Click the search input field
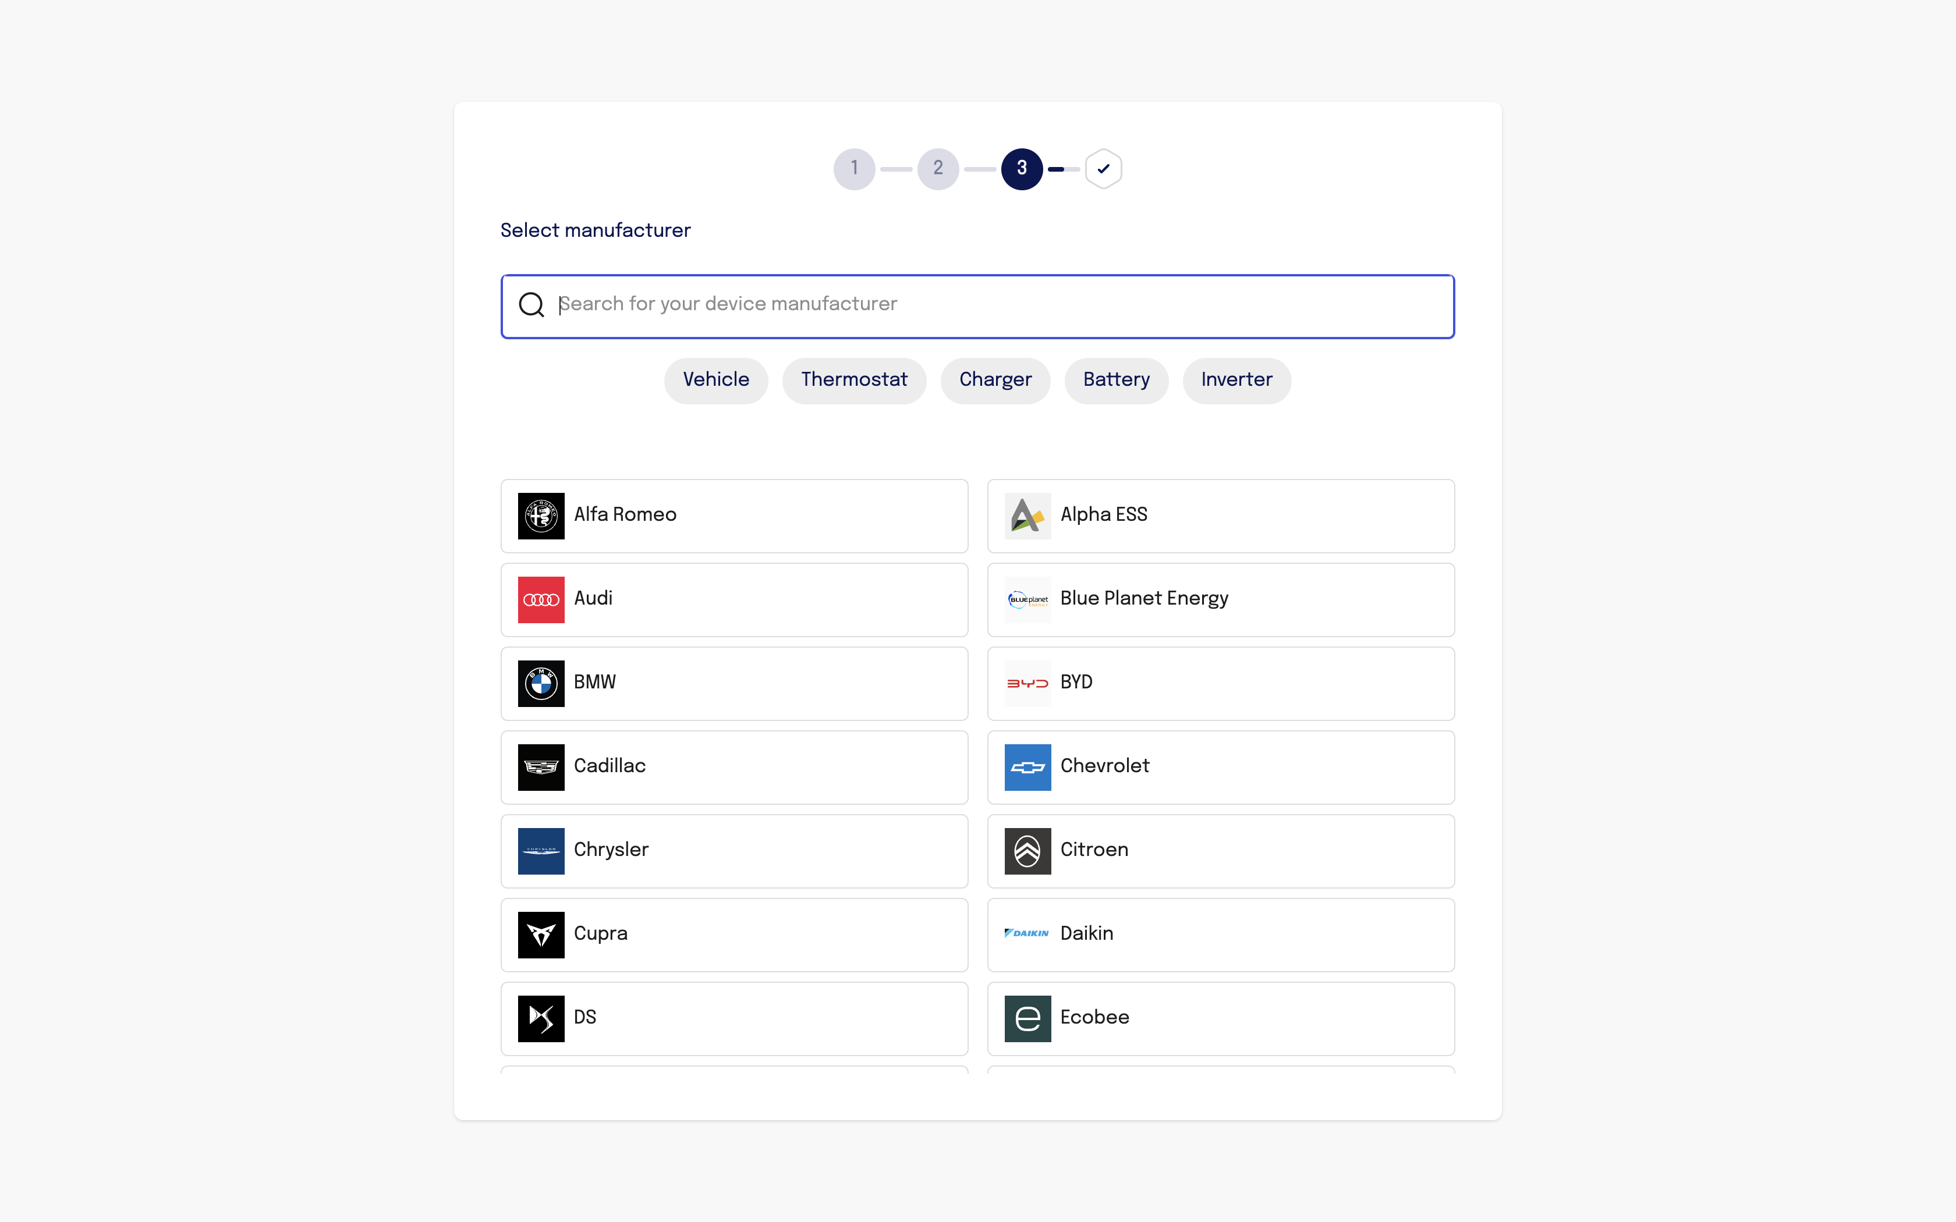The height and width of the screenshot is (1222, 1956). coord(977,305)
